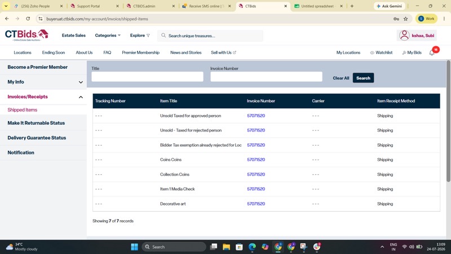This screenshot has width=451, height=254.
Task: View site information icon beside the URL
Action: pos(41,19)
